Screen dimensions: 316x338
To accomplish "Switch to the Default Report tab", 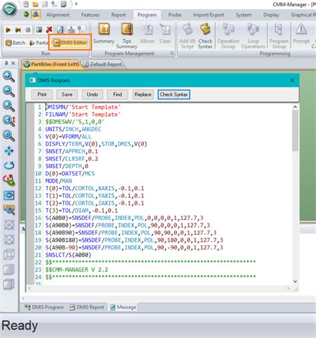I will pos(103,64).
